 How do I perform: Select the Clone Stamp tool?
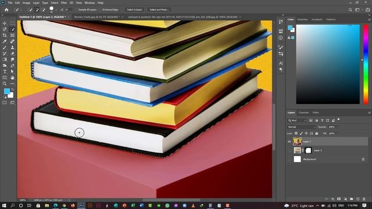coord(12,48)
